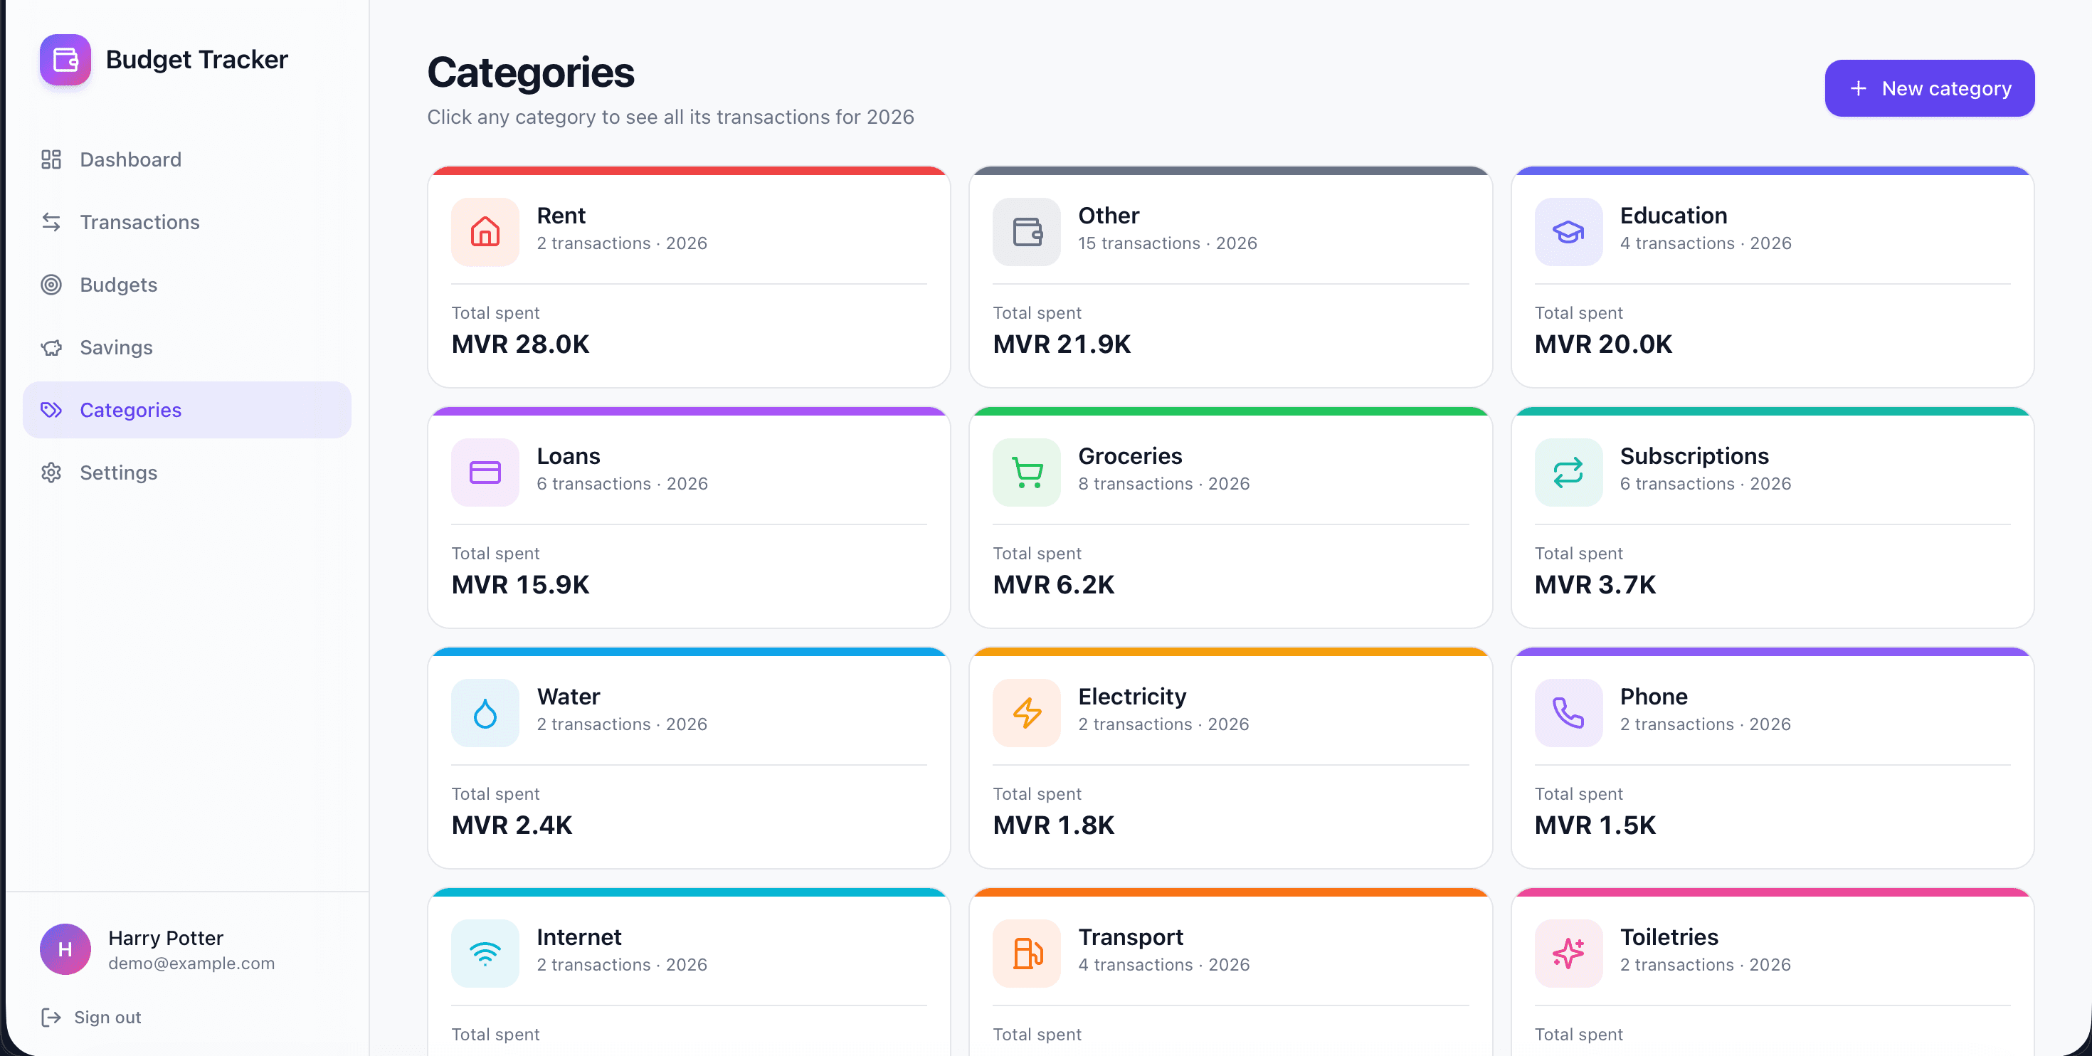The width and height of the screenshot is (2092, 1056).
Task: Navigate to Savings
Action: pos(186,347)
